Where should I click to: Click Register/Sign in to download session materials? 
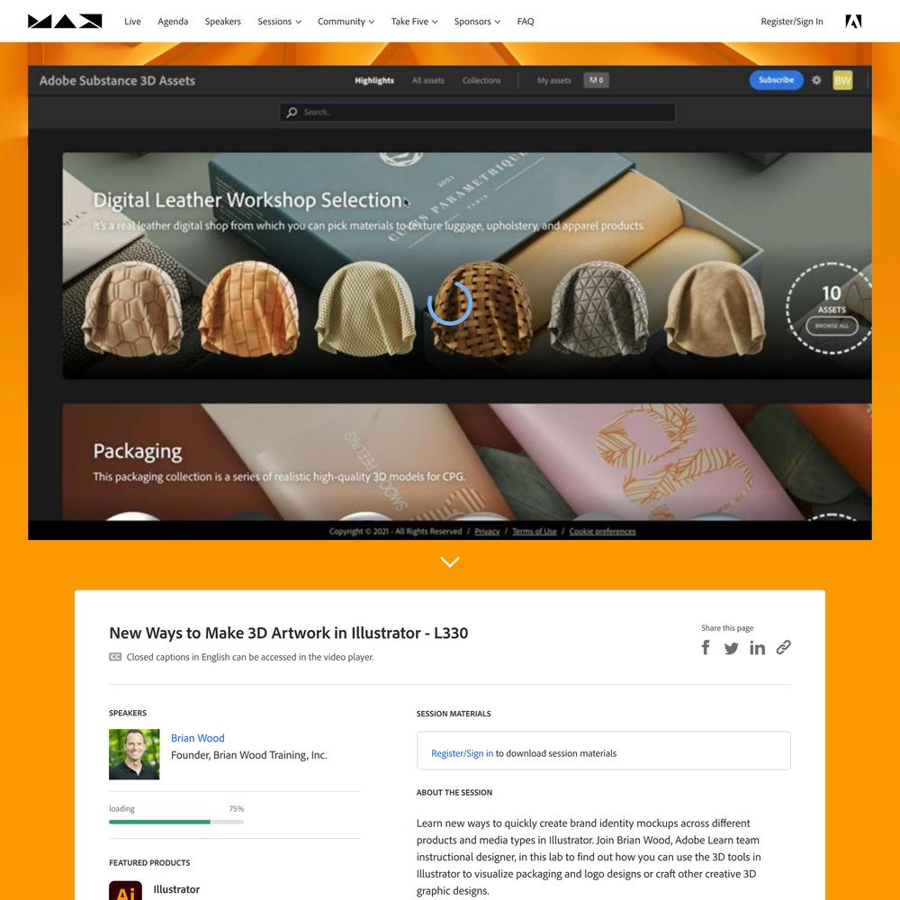click(x=462, y=753)
